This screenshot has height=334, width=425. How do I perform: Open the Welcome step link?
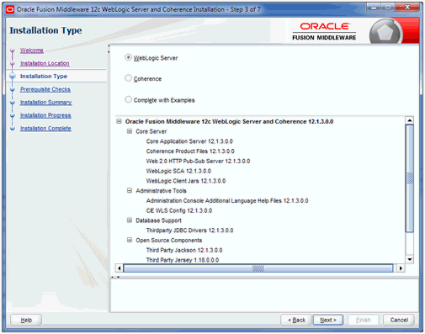coord(32,50)
